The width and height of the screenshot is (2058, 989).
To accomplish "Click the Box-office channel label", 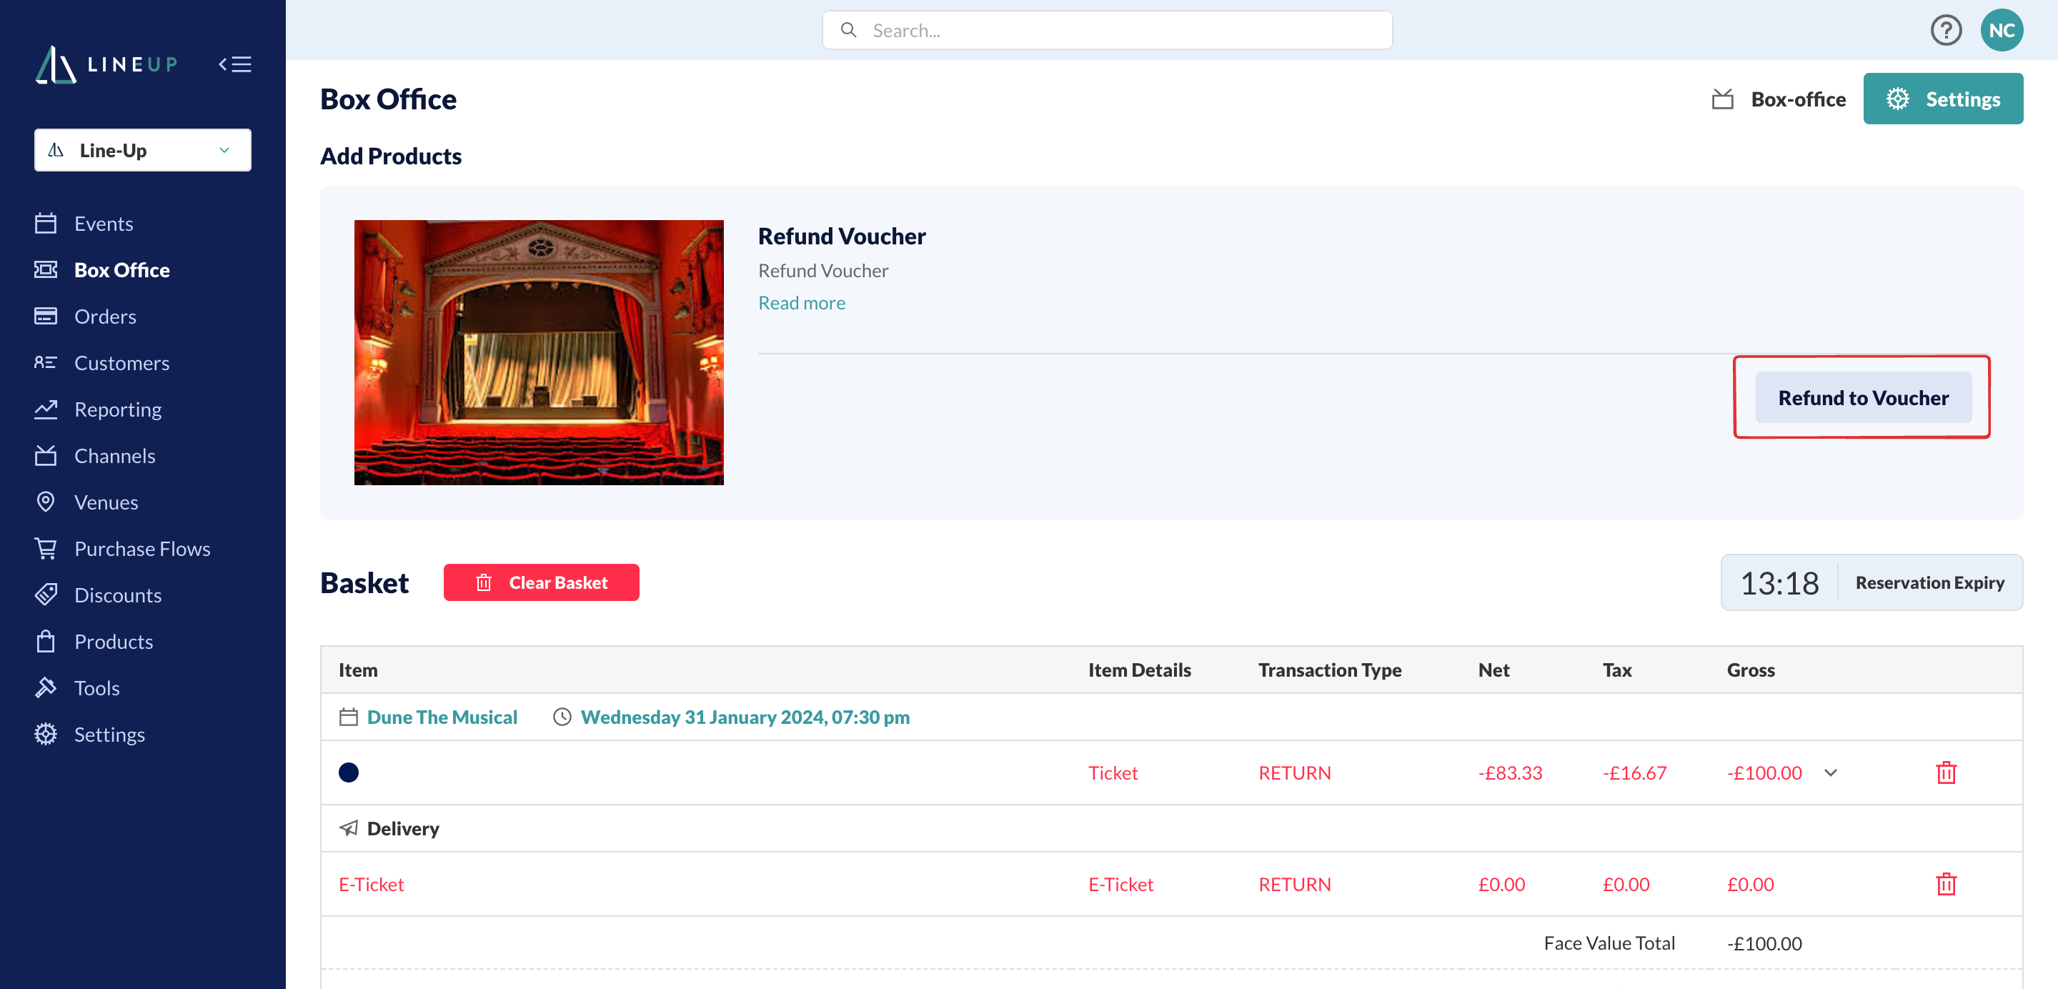I will pyautogui.click(x=1798, y=99).
